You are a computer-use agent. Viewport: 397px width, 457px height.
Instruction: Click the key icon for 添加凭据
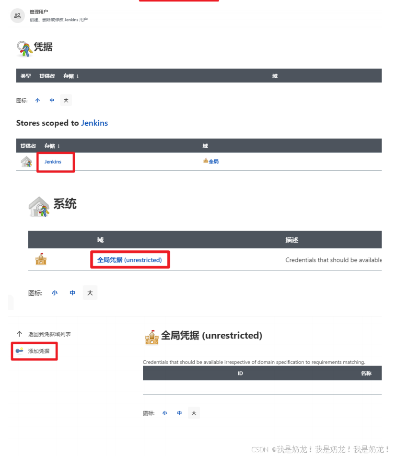pos(20,351)
